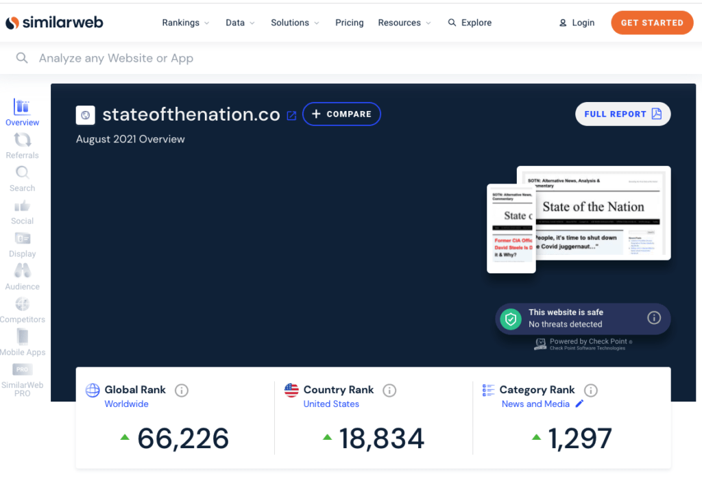Open the Pricing menu item
This screenshot has height=481, width=702.
pyautogui.click(x=349, y=23)
